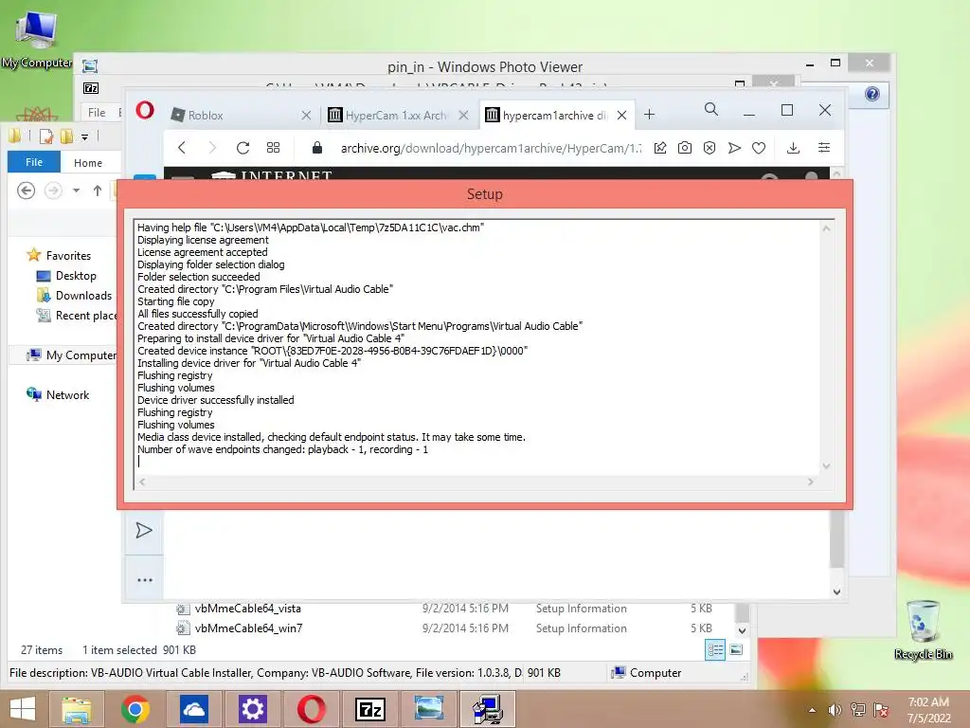This screenshot has width=970, height=728.
Task: Switch to 7-Zip in taskbar
Action: pyautogui.click(x=370, y=709)
